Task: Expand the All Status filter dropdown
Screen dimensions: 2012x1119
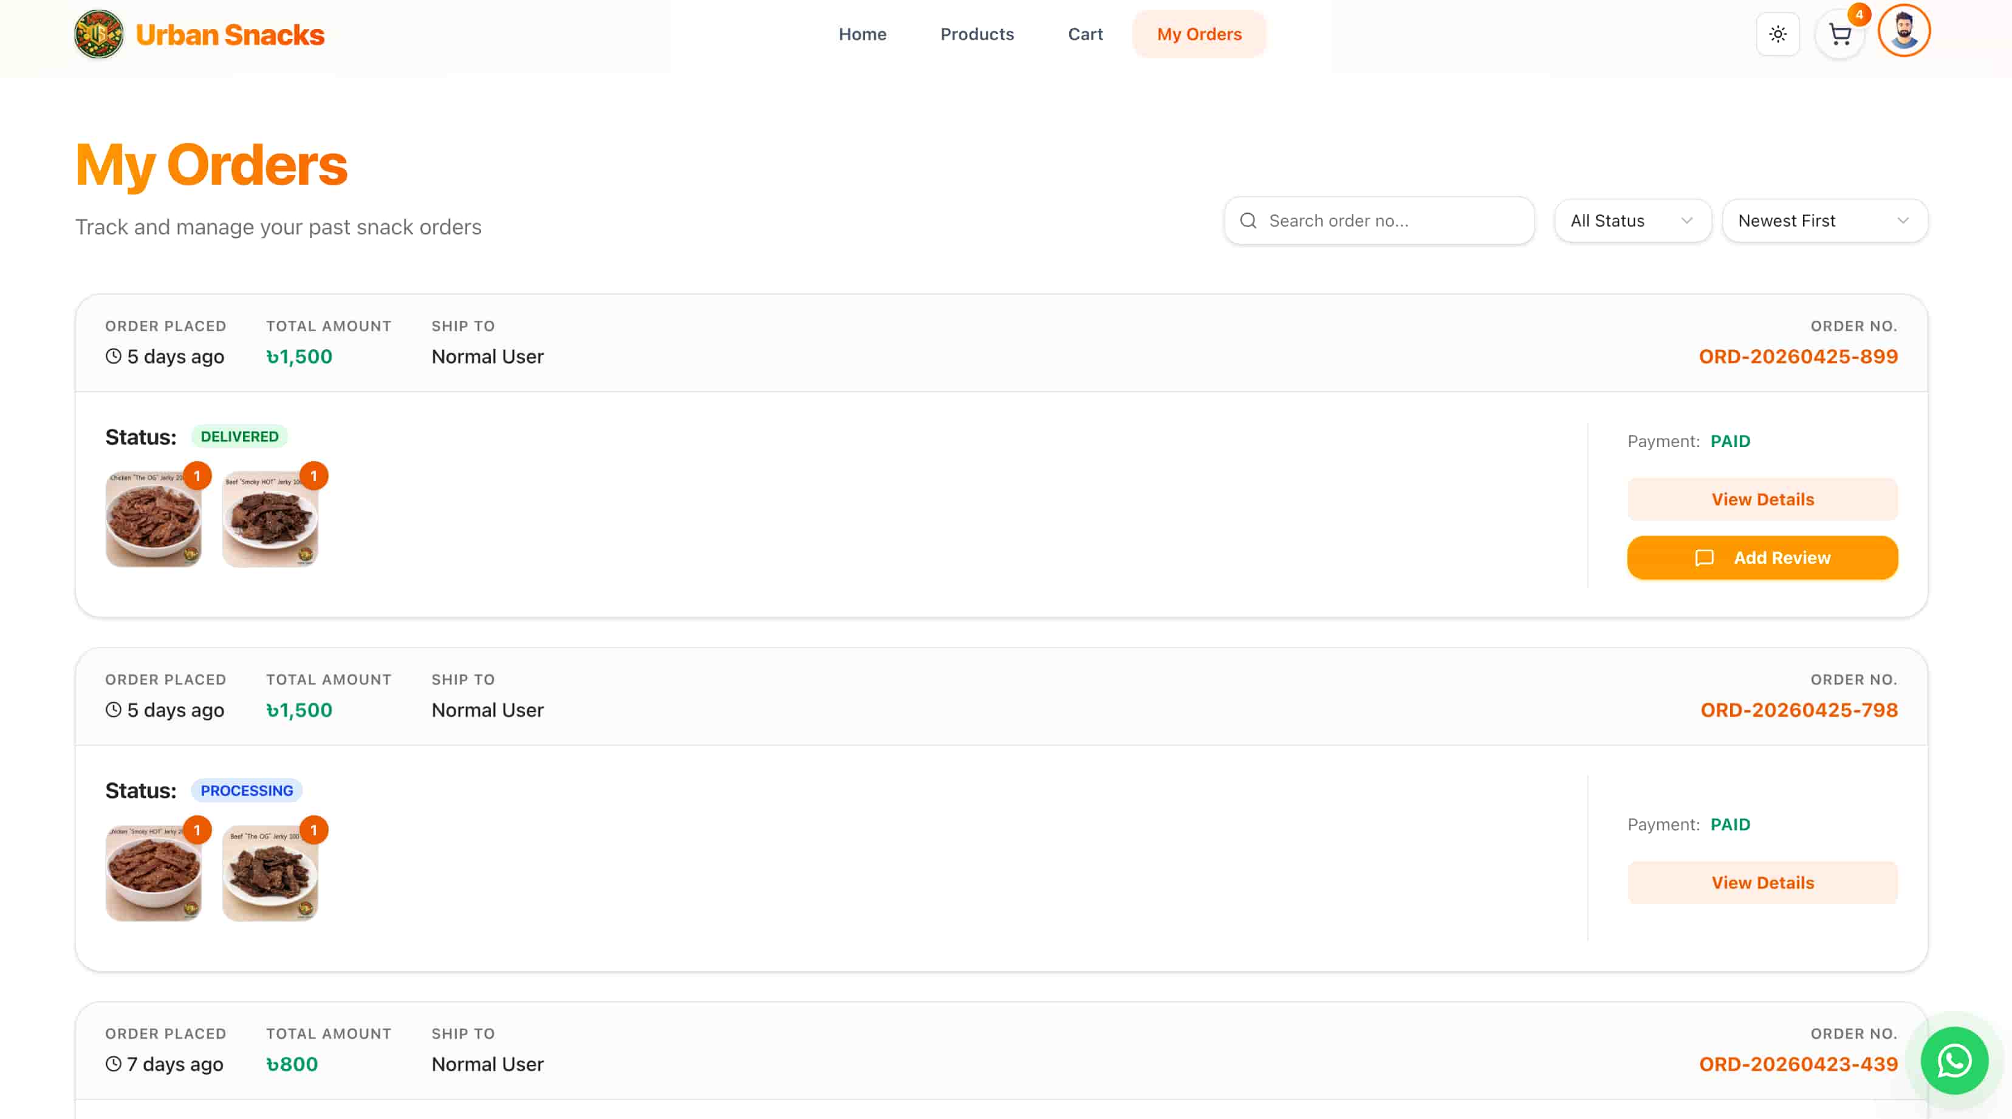Action: [1632, 221]
